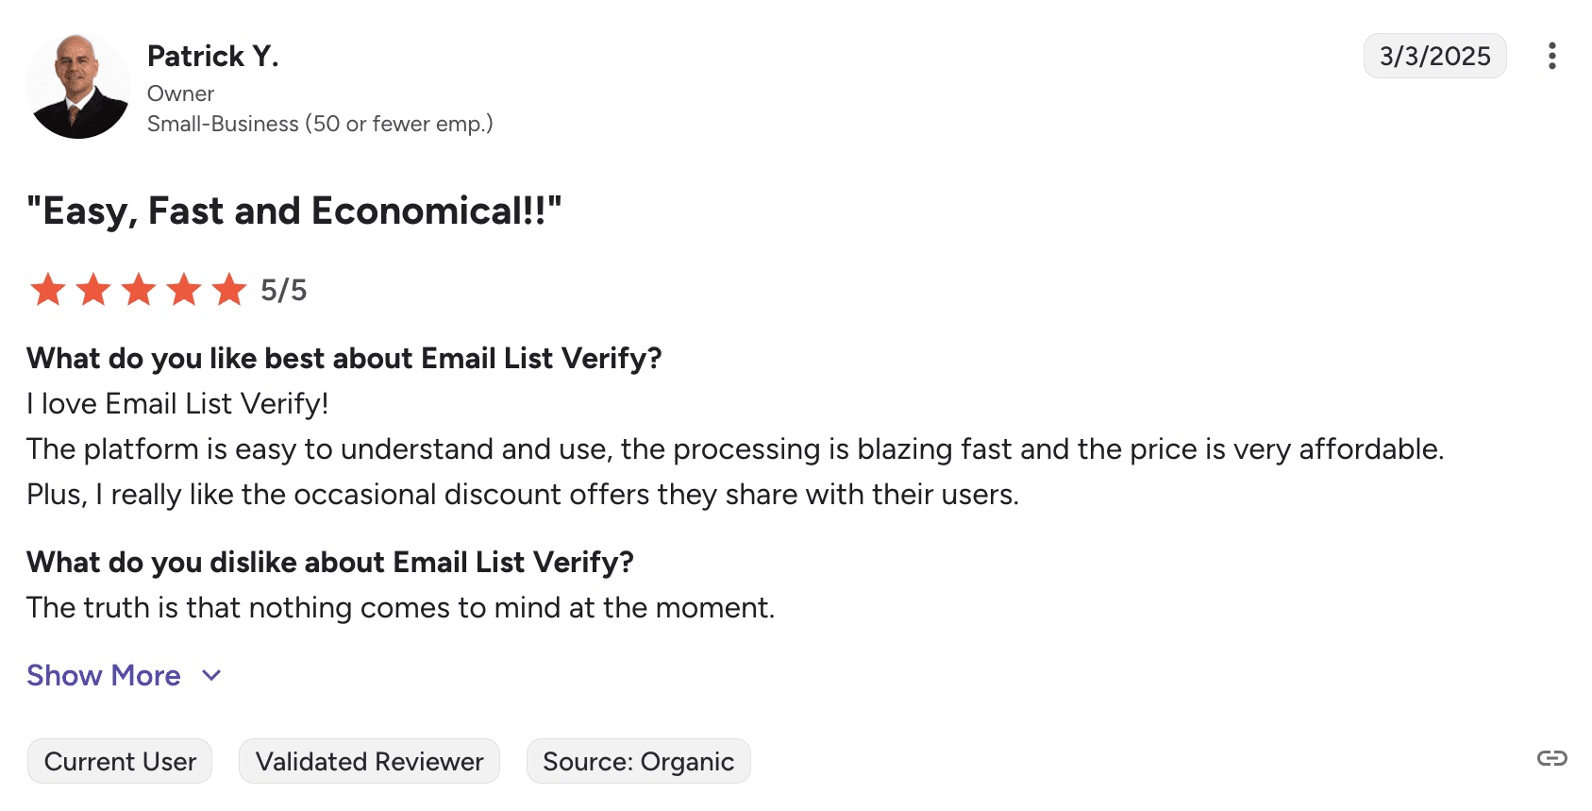Click the Current User tag
This screenshot has width=1592, height=811.
[120, 761]
